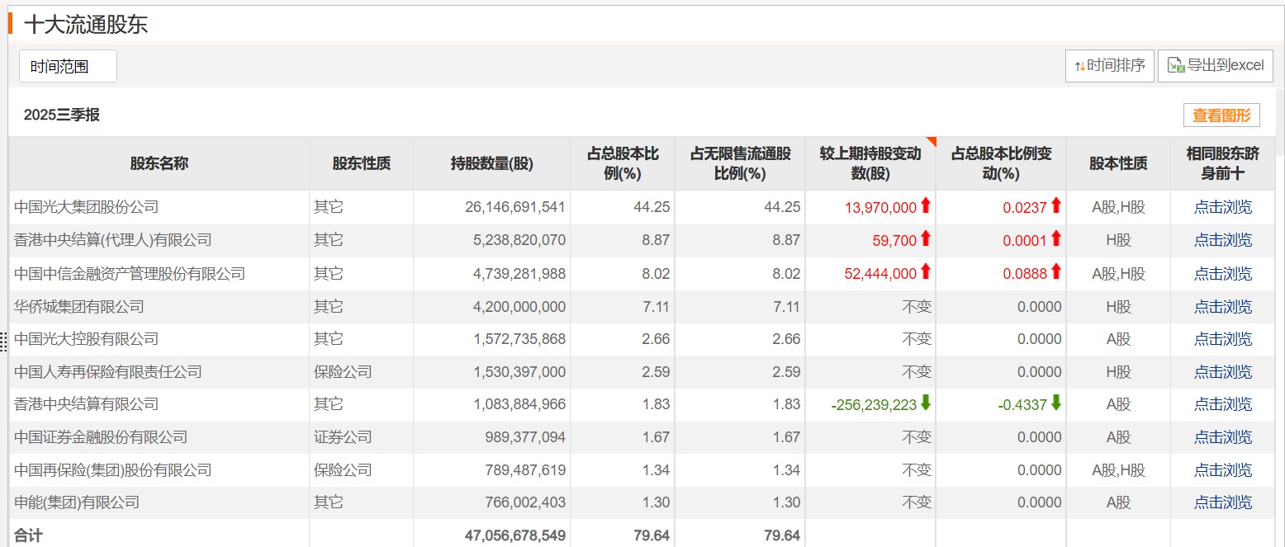
Task: Click the orange corner marker on 较上期持股变动数 header
Action: pos(932,141)
